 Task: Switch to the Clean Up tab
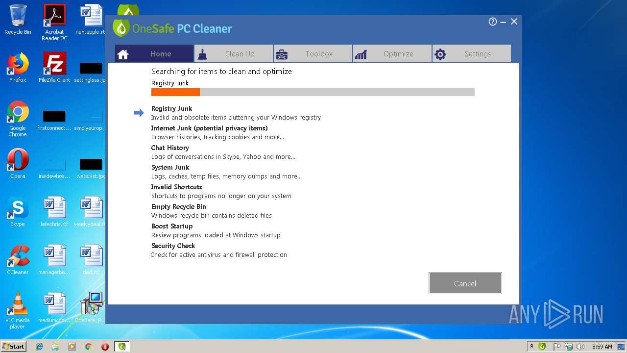click(234, 54)
